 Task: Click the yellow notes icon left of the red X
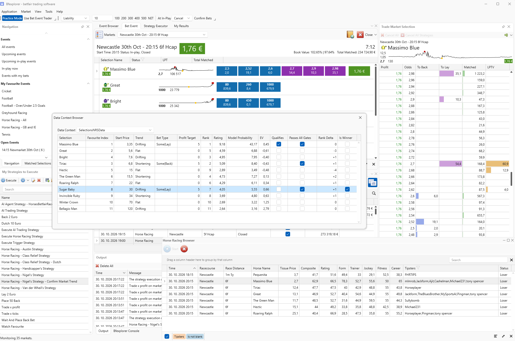(350, 35)
